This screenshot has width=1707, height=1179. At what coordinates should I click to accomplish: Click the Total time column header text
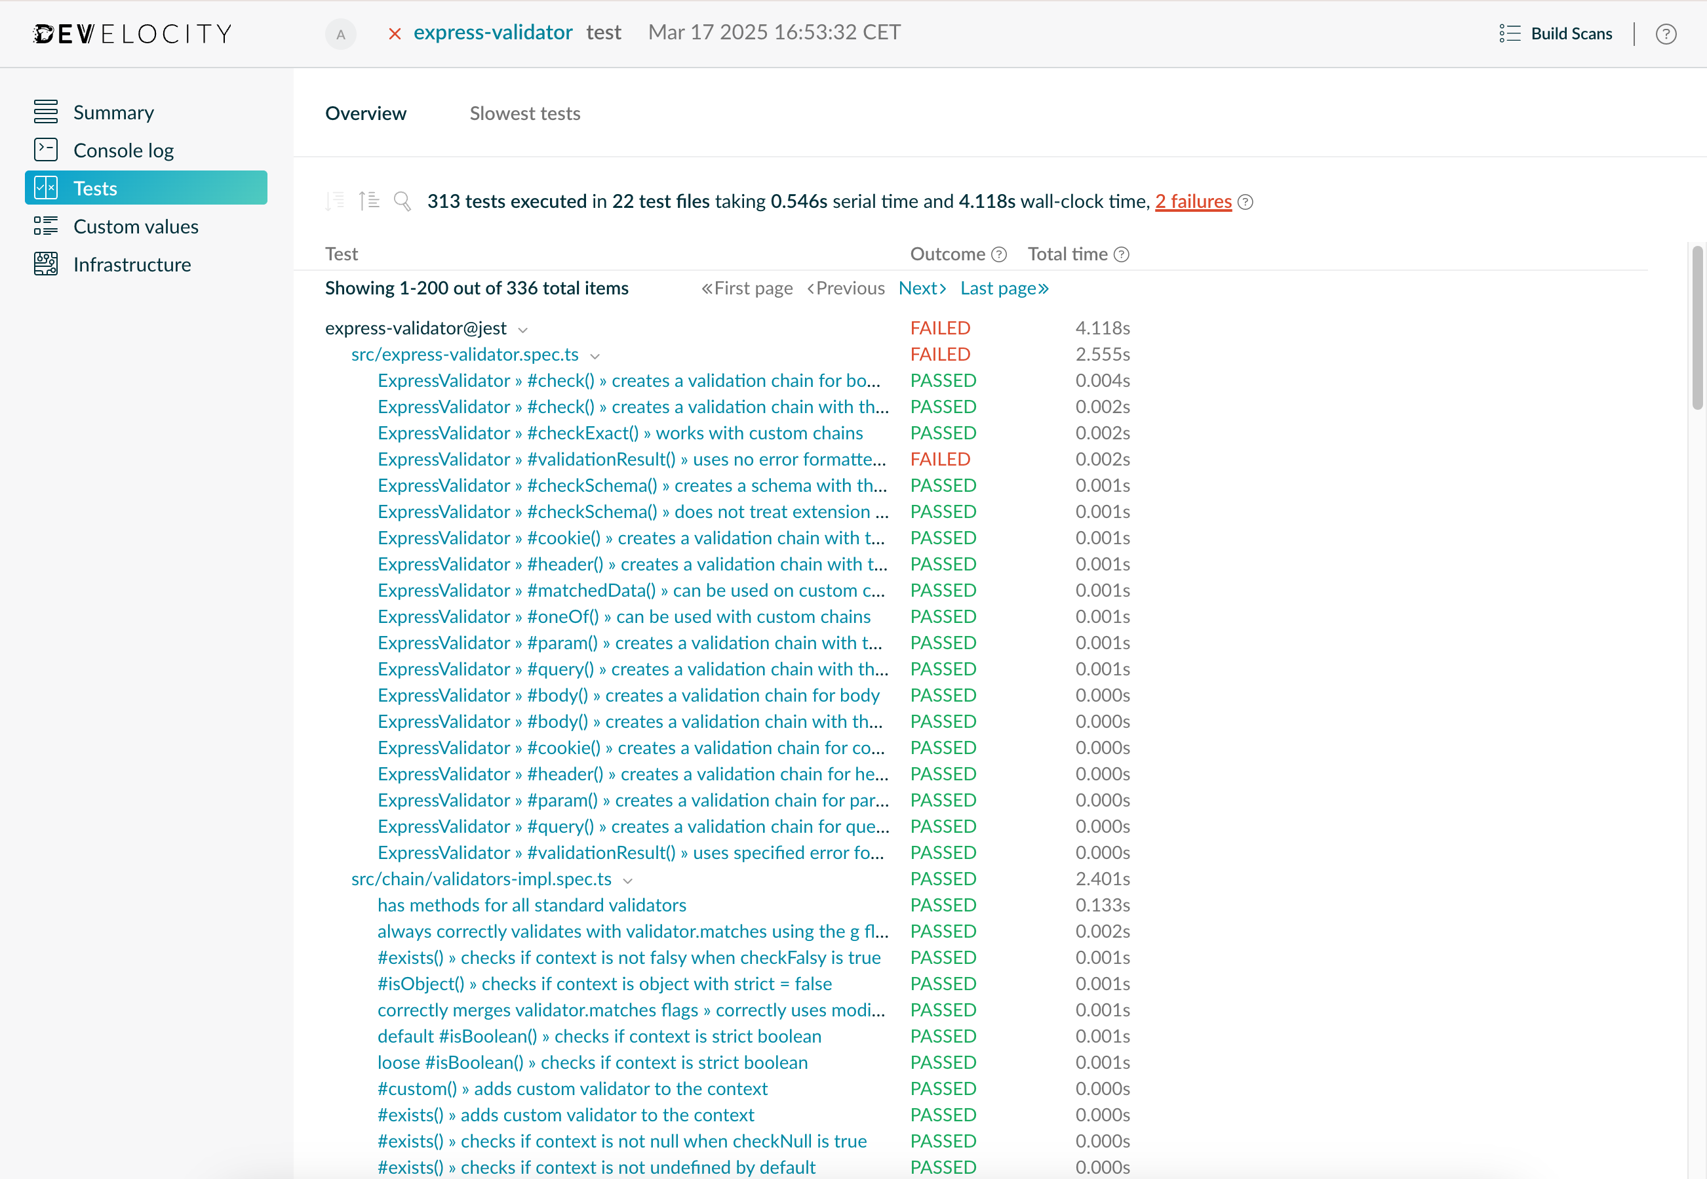pos(1067,254)
